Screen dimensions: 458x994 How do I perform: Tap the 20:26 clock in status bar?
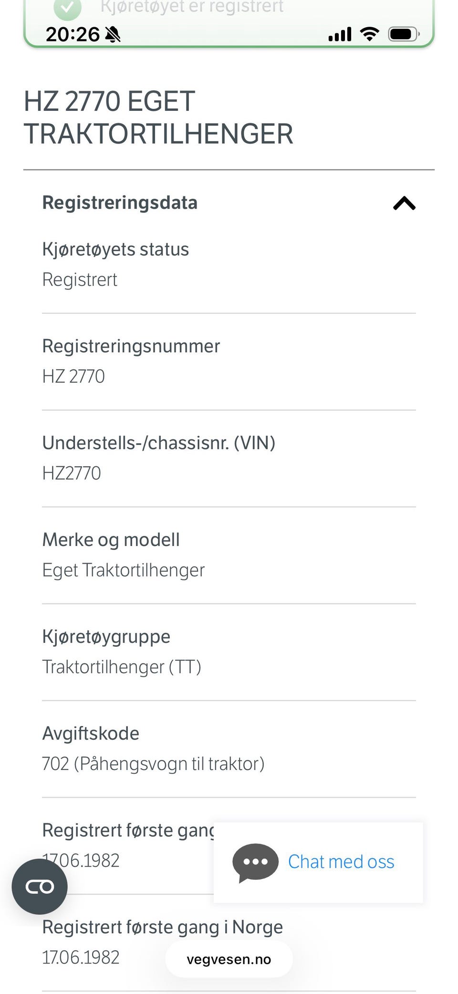coord(73,34)
